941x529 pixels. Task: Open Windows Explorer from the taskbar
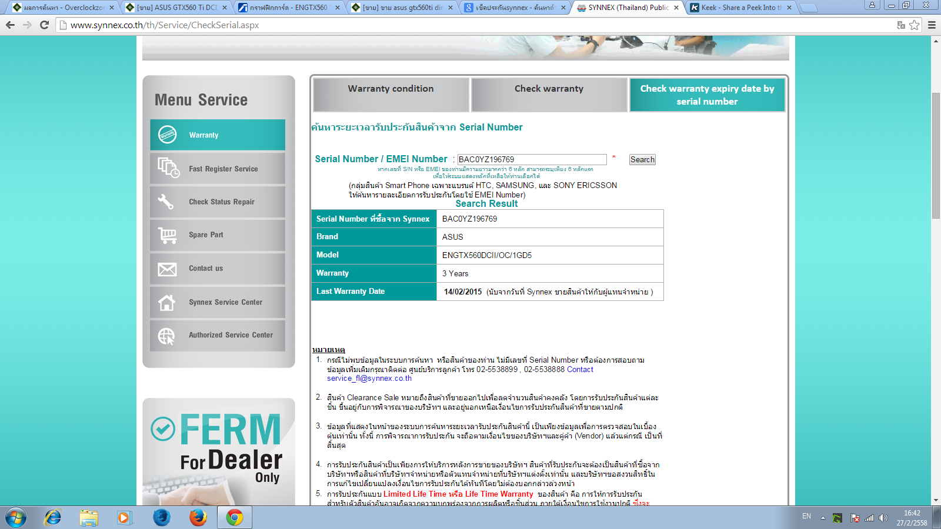(x=89, y=518)
